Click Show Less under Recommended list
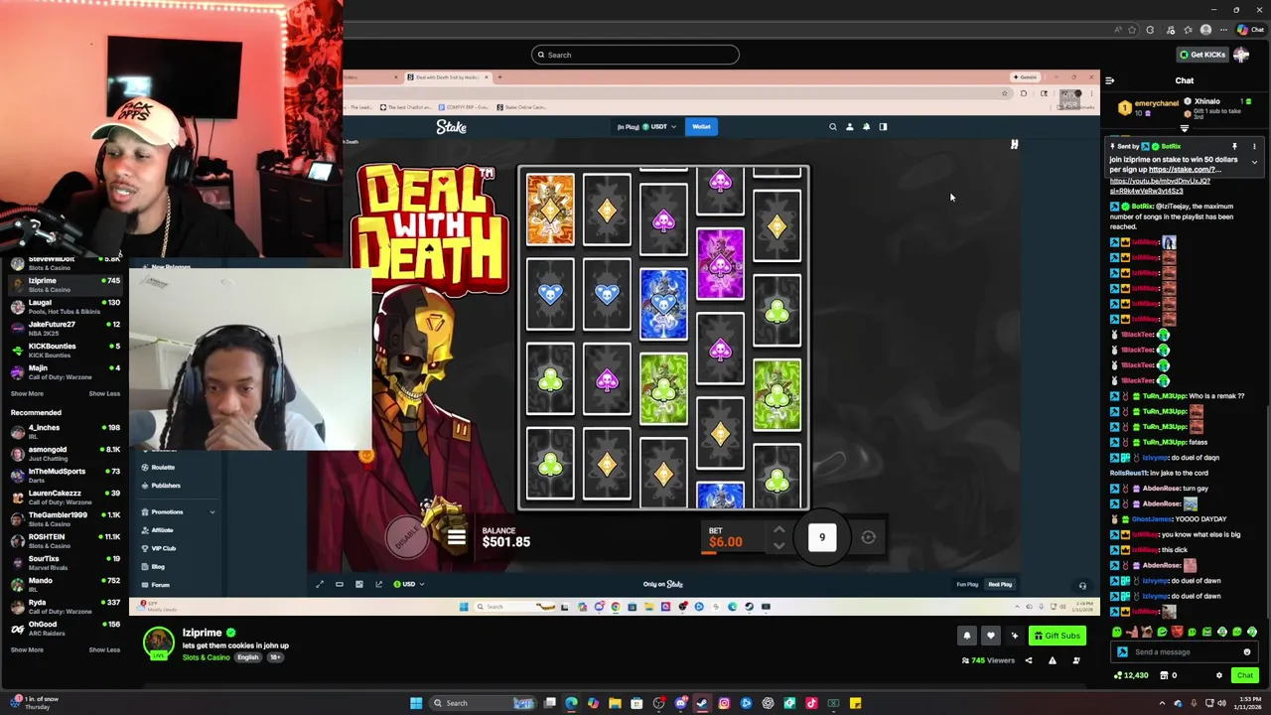1271x715 pixels. (x=104, y=649)
